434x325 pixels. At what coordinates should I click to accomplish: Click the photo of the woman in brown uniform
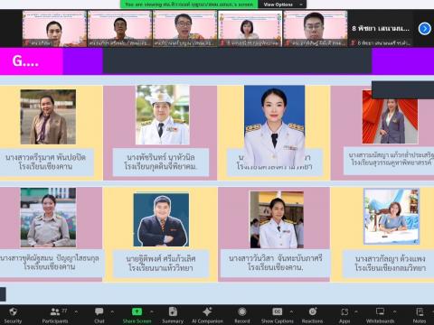click(48, 116)
